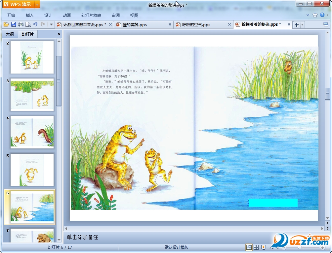Switch to 环游世界做苹果派.pps document tab
332x253 pixels.
pos(84,25)
